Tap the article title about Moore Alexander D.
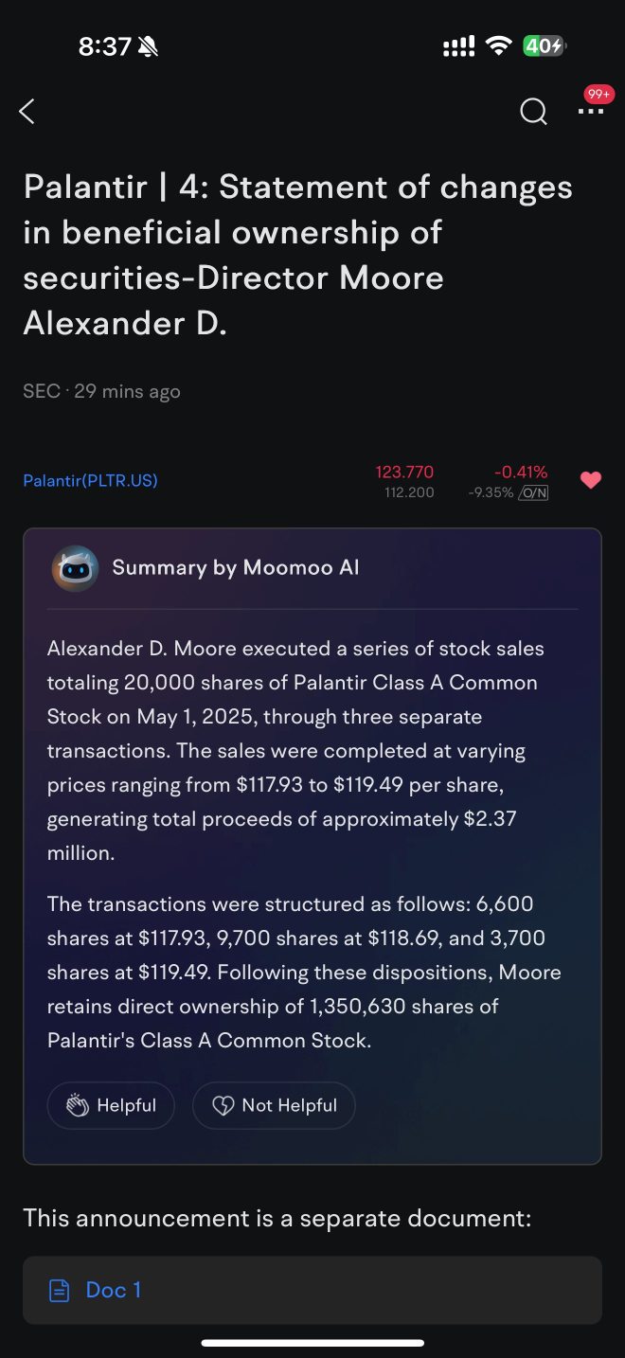This screenshot has height=1358, width=625. [x=298, y=255]
